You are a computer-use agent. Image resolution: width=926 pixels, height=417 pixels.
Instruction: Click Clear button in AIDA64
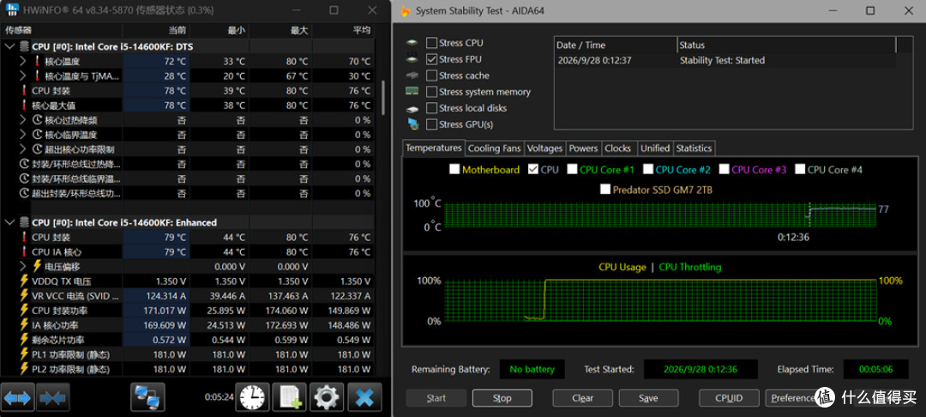click(x=582, y=398)
